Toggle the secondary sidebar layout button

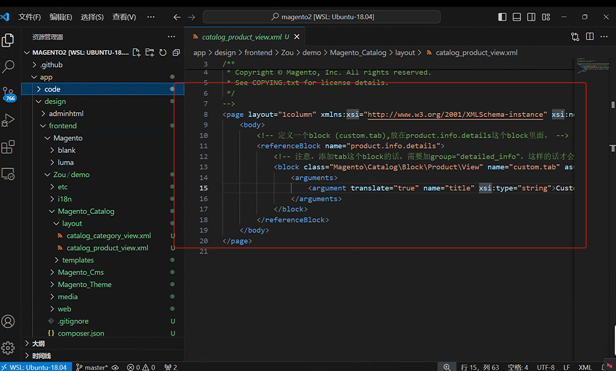tap(531, 17)
